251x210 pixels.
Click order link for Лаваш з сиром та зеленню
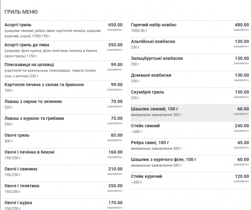tap(114, 106)
